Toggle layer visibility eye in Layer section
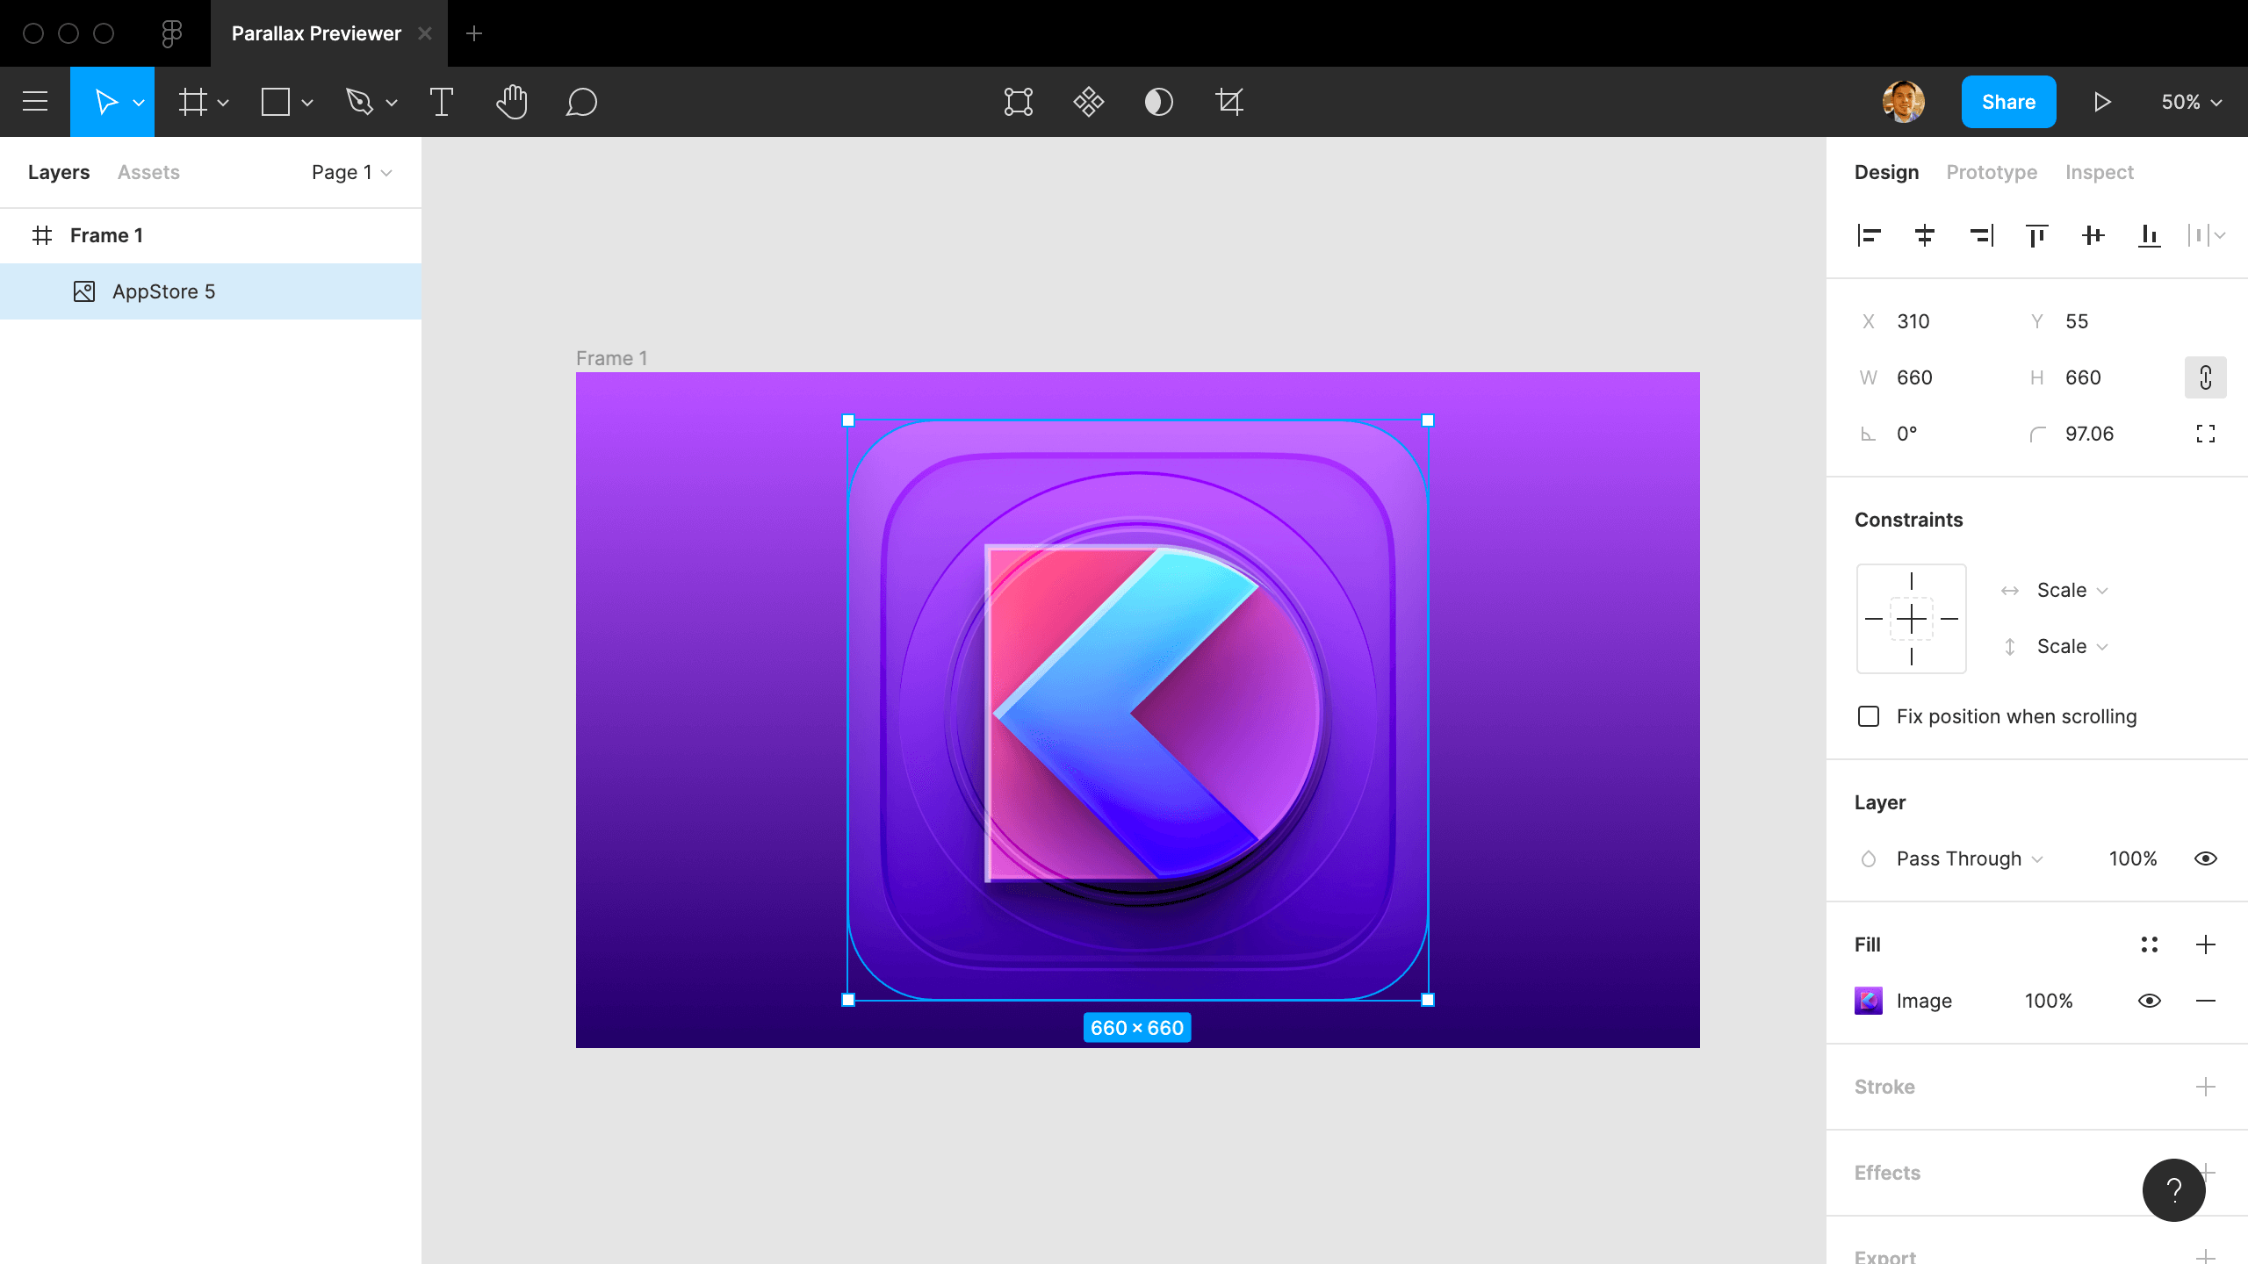 click(x=2205, y=858)
